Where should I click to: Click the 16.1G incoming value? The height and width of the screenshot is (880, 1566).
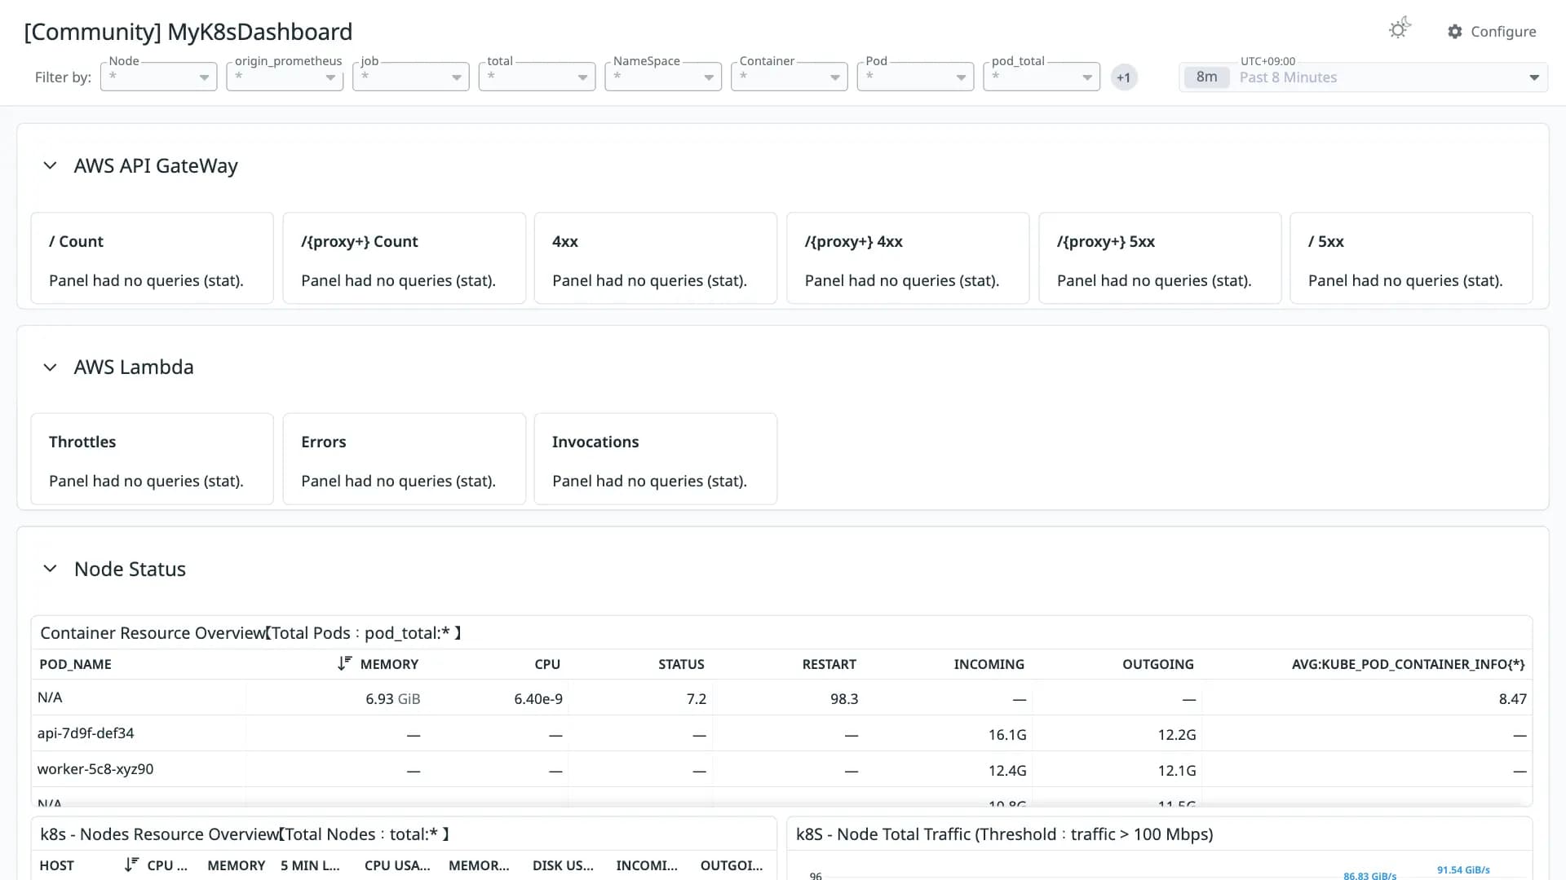(x=1007, y=735)
